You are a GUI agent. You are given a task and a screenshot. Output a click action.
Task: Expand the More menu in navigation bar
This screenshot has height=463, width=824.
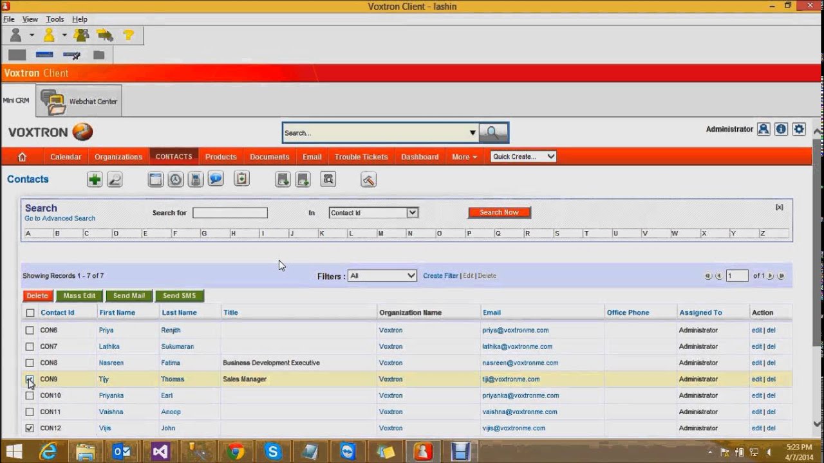(464, 157)
